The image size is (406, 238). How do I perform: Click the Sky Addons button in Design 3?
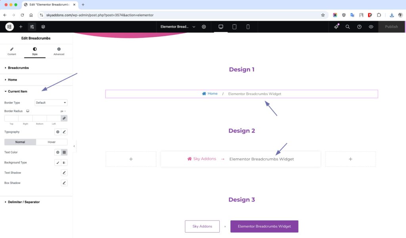pyautogui.click(x=202, y=226)
